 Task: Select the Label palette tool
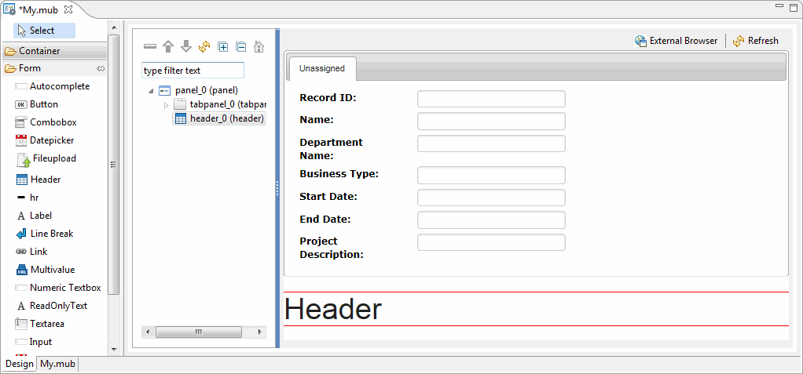[35, 216]
